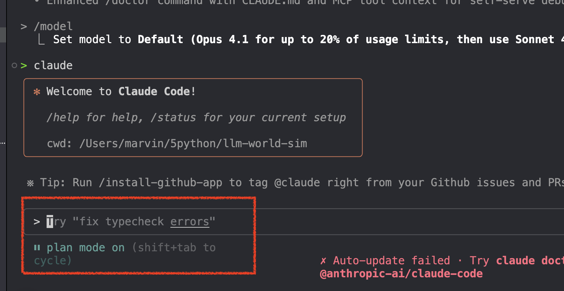Click the orange Claude asterisk icon in the welcome box
564x291 pixels.
click(x=37, y=92)
